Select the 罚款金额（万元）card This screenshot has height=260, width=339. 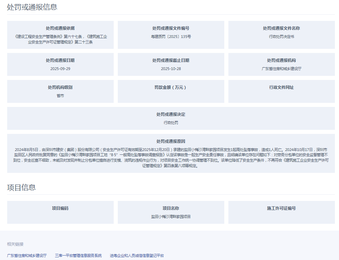pyautogui.click(x=171, y=91)
